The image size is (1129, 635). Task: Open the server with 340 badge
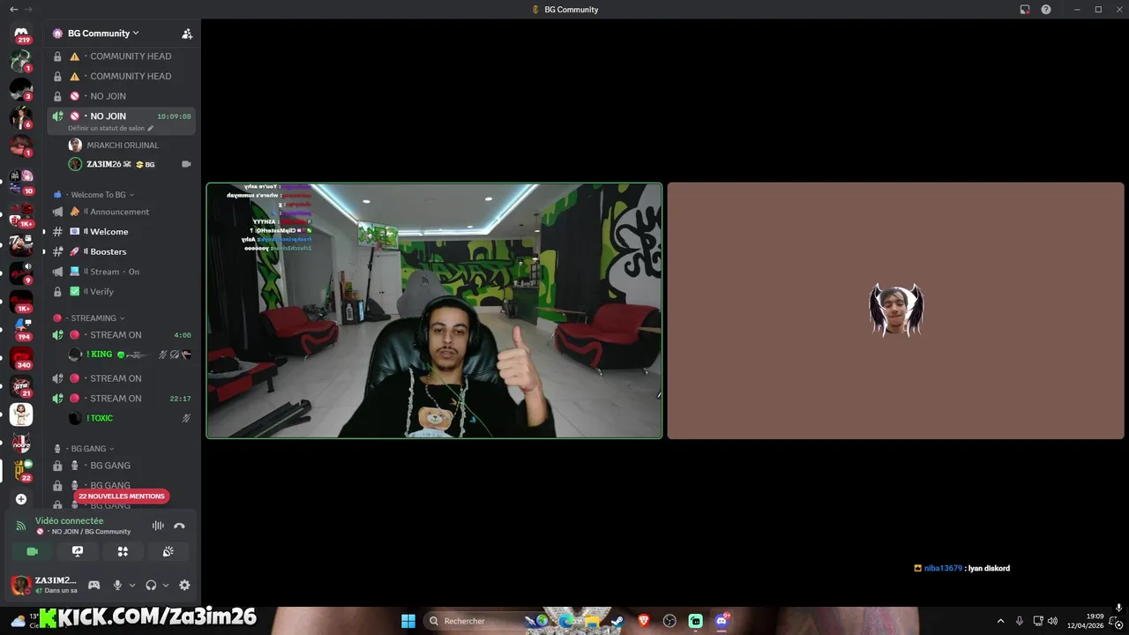coord(21,358)
